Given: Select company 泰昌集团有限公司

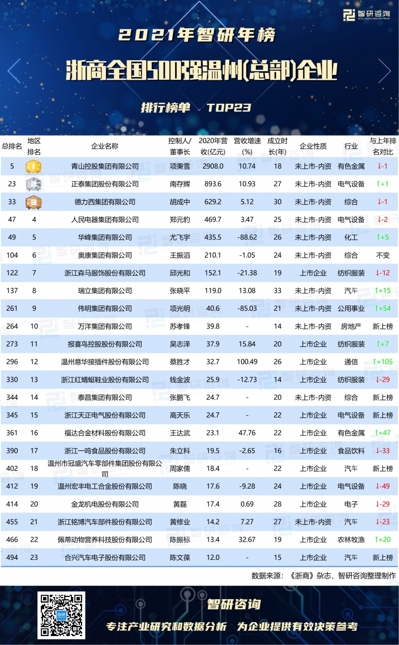Looking at the screenshot, I should pyautogui.click(x=105, y=398).
